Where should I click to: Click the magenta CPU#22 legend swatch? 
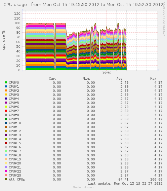[x=6, y=171]
